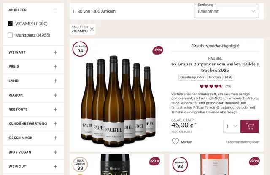This screenshot has width=270, height=175.
Task: Open the quantity selector dropdown
Action: tap(232, 126)
